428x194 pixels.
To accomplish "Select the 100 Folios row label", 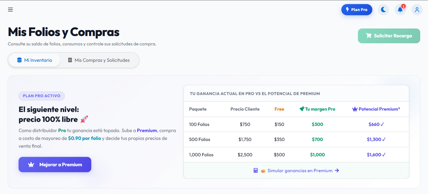I will click(x=199, y=124).
